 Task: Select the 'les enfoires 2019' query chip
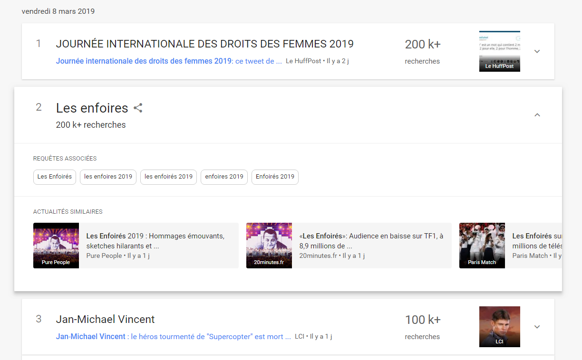(108, 177)
